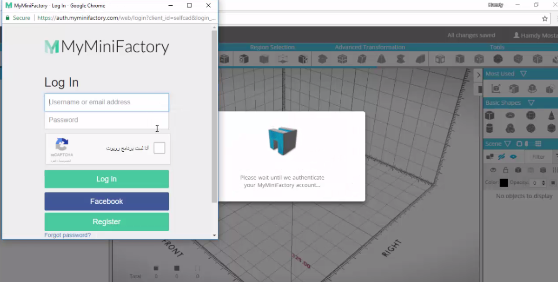Sign in using the Facebook button
Image resolution: width=558 pixels, height=282 pixels.
(106, 201)
